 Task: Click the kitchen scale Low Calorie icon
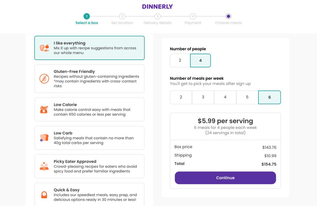click(x=44, y=109)
